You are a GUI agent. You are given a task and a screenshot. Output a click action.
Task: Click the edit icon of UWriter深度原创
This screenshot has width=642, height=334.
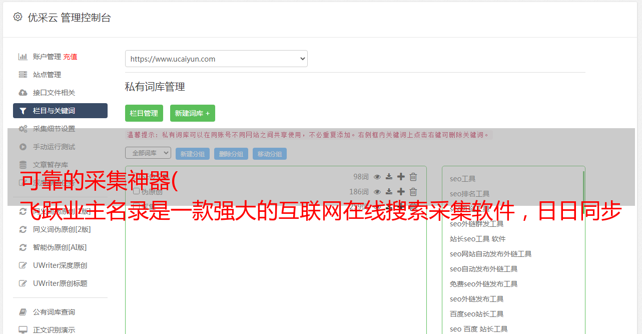pos(23,265)
